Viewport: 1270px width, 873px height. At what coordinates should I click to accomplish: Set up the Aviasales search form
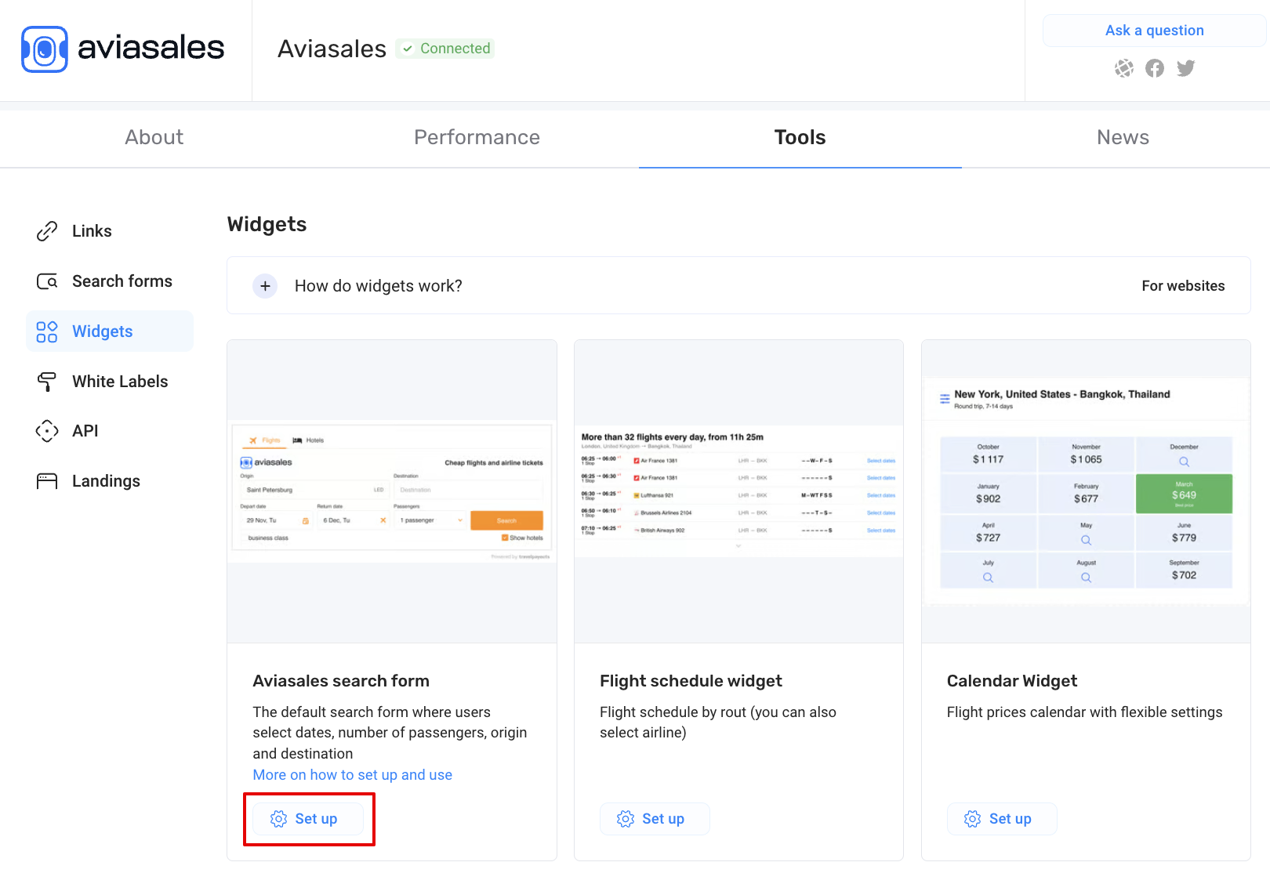pos(307,819)
